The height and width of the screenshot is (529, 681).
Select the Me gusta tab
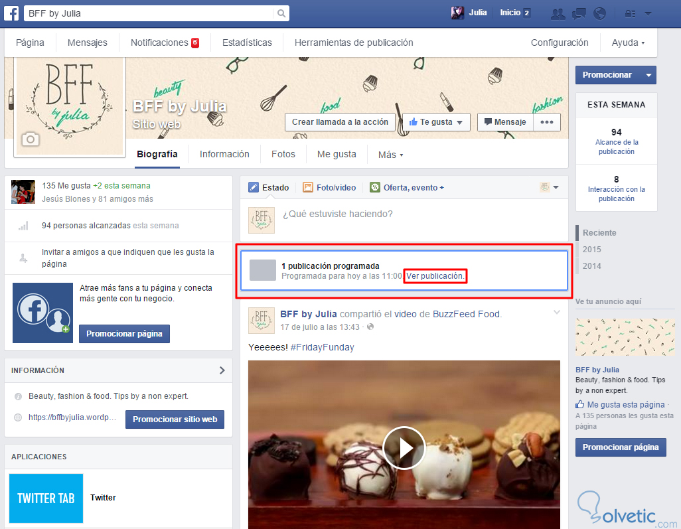point(337,154)
